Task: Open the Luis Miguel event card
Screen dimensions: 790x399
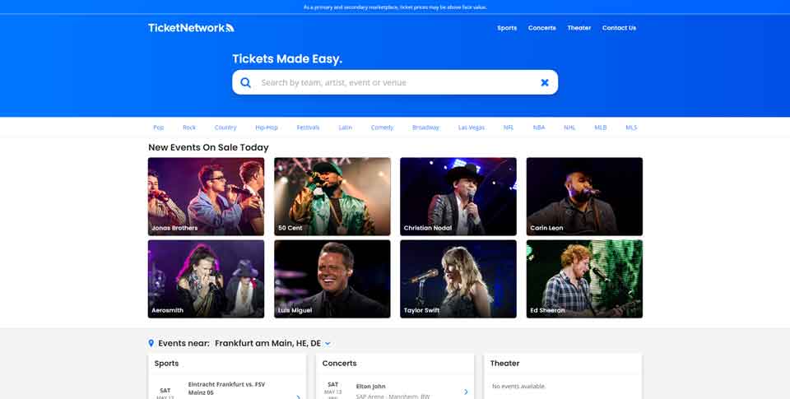Action: [332, 279]
